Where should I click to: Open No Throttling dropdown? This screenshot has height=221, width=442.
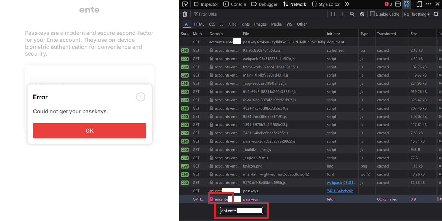click(417, 14)
